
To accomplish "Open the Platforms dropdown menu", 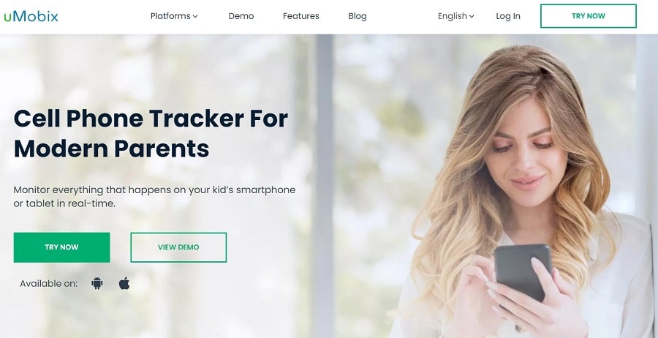I will point(174,16).
